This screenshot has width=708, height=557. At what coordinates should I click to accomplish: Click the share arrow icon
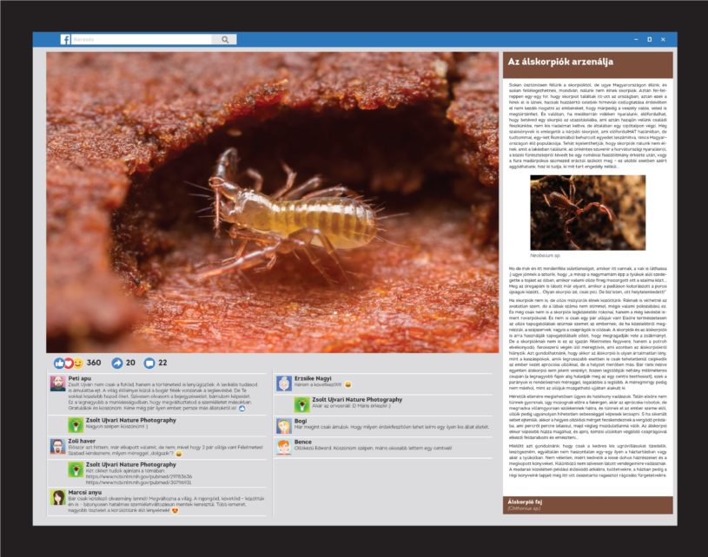[117, 363]
